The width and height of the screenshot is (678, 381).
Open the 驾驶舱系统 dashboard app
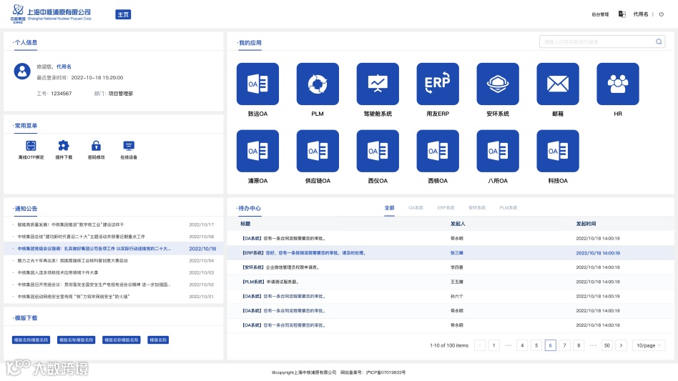378,84
